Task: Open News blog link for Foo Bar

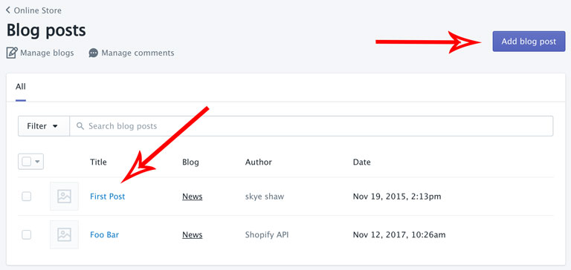Action: pos(193,234)
